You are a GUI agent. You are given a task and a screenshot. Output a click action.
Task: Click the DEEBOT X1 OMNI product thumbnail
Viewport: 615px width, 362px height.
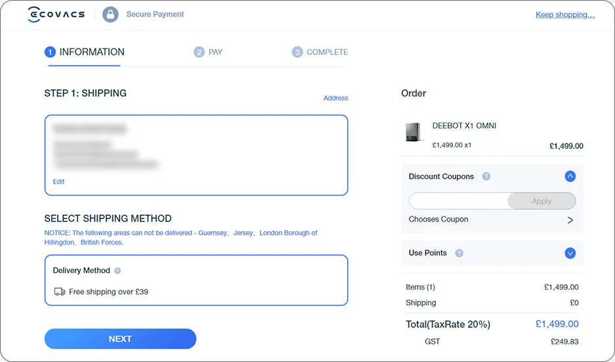414,132
